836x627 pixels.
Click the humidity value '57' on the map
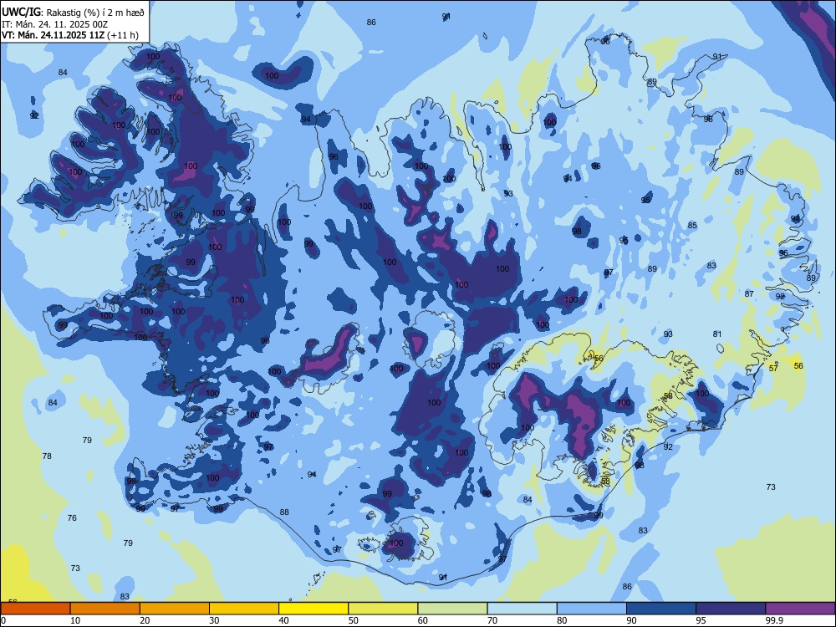pyautogui.click(x=773, y=368)
